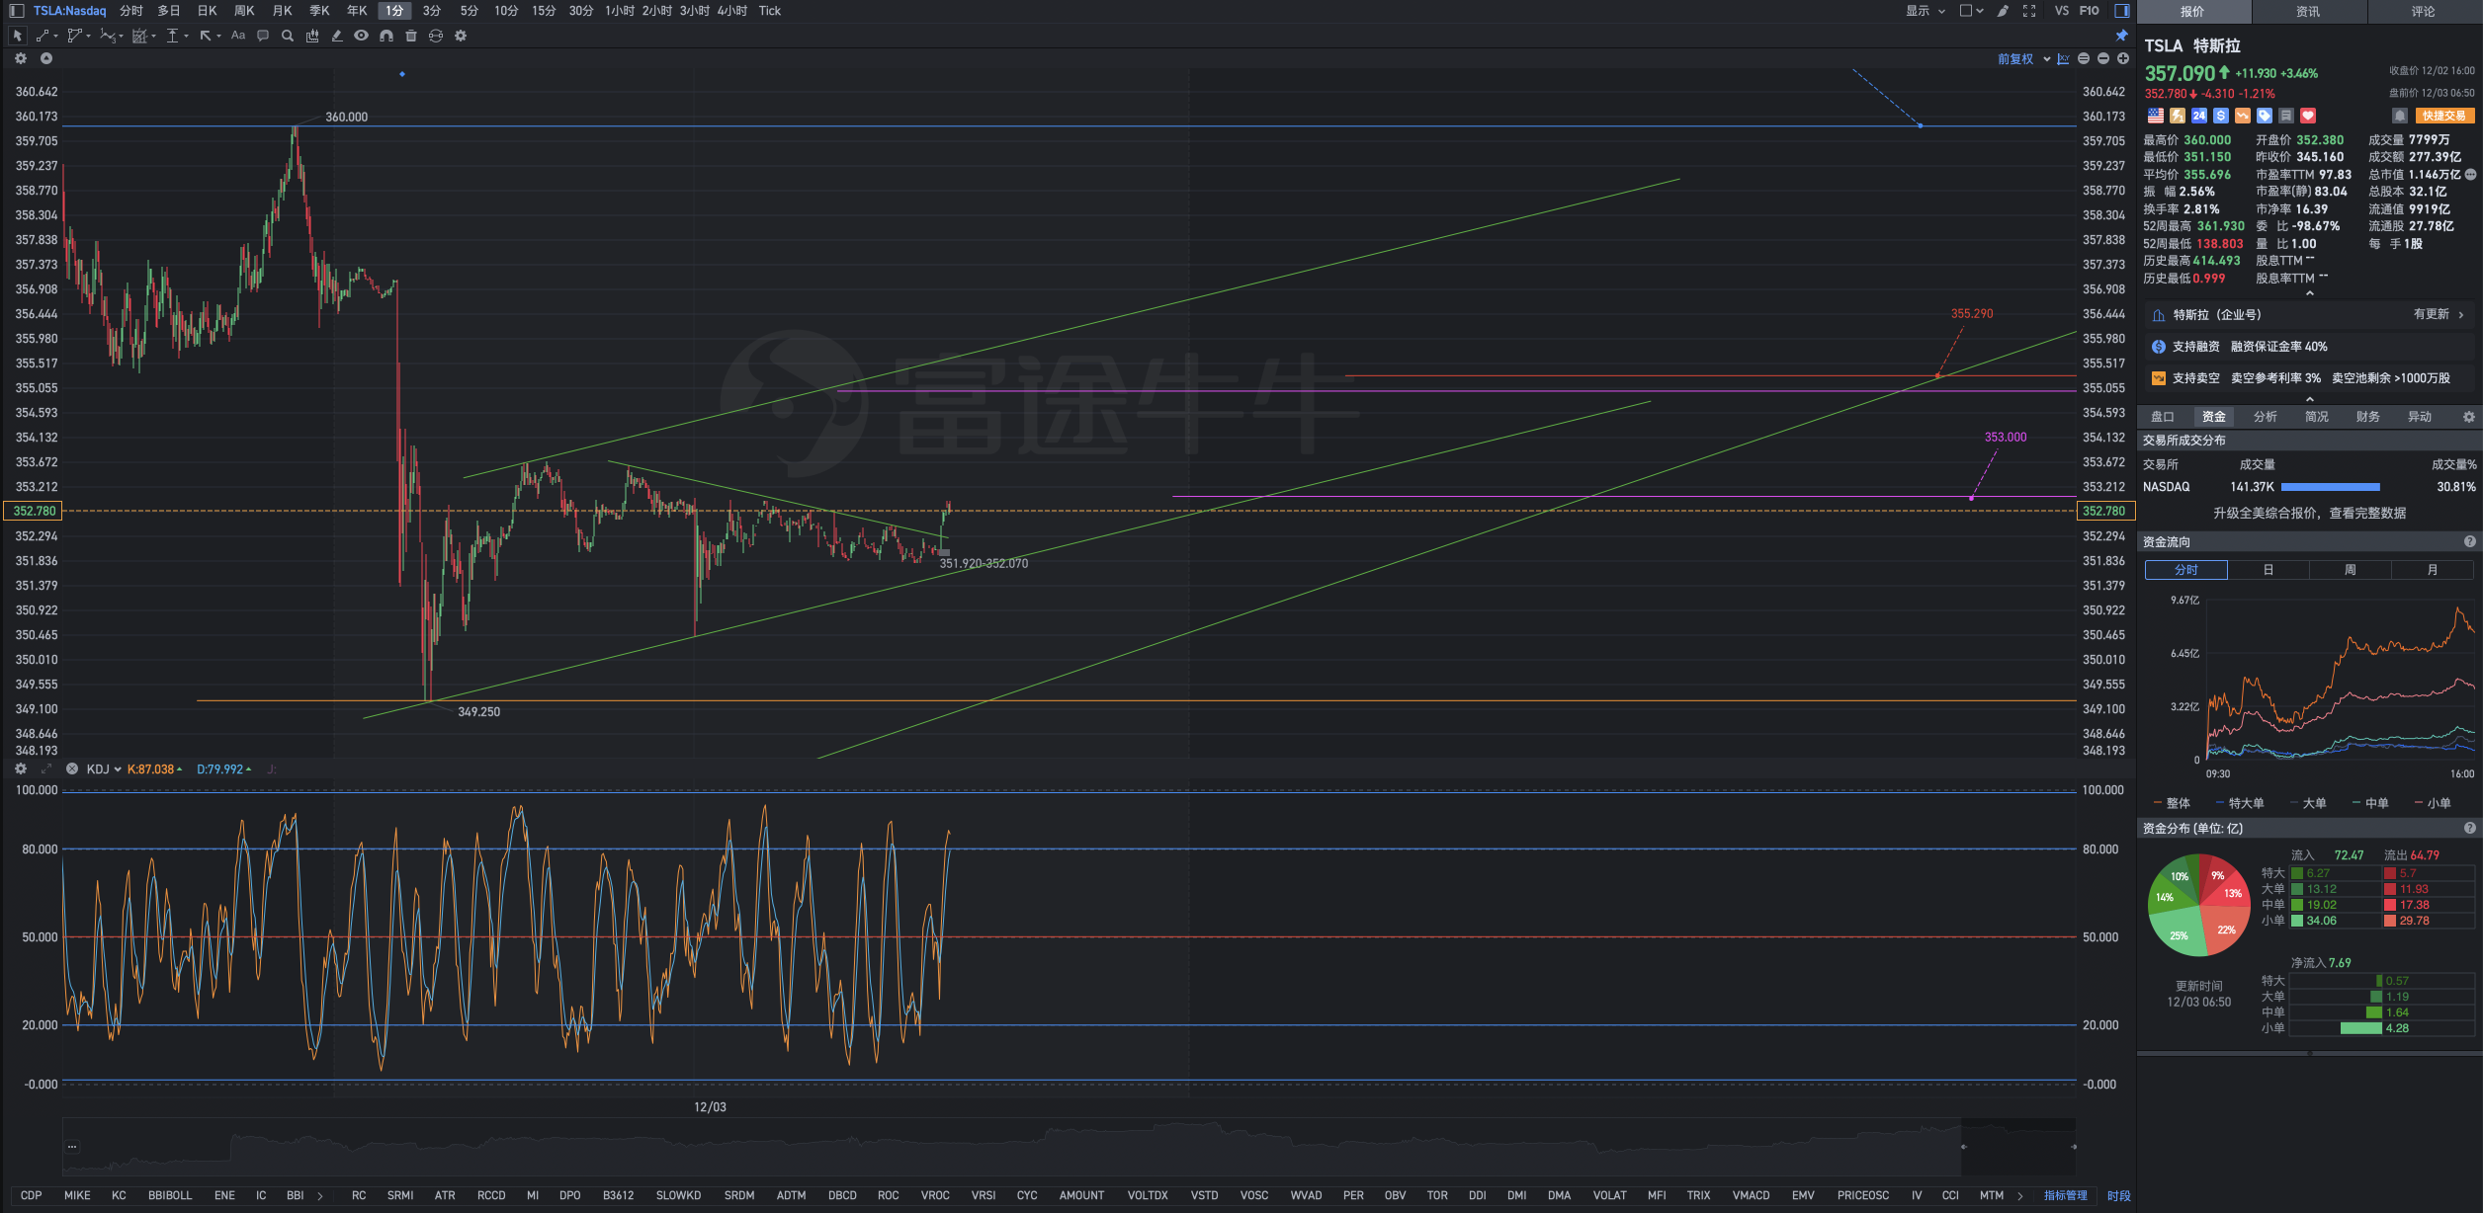
Task: Select 月 in capital flow period
Action: [2433, 570]
